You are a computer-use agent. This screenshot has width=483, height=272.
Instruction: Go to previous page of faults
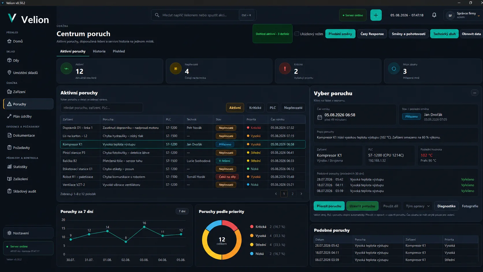point(276,194)
